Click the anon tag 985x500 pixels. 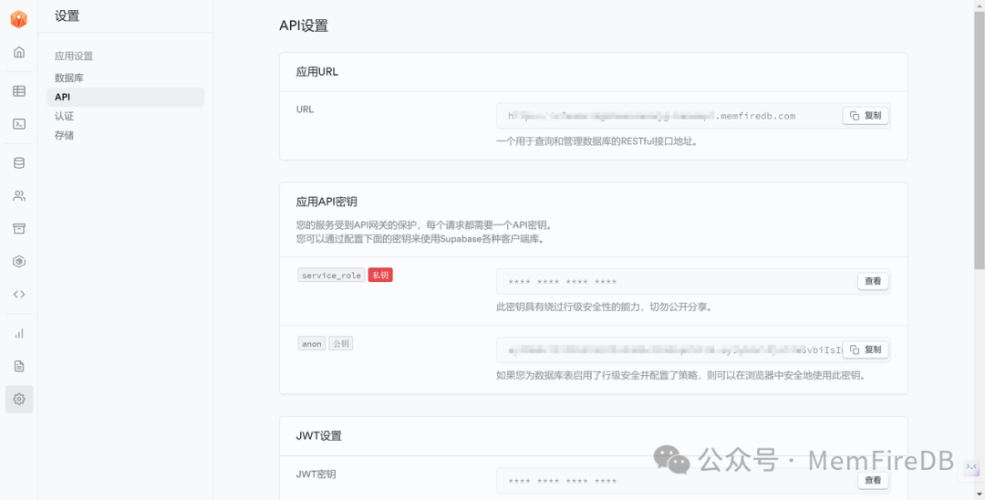312,344
